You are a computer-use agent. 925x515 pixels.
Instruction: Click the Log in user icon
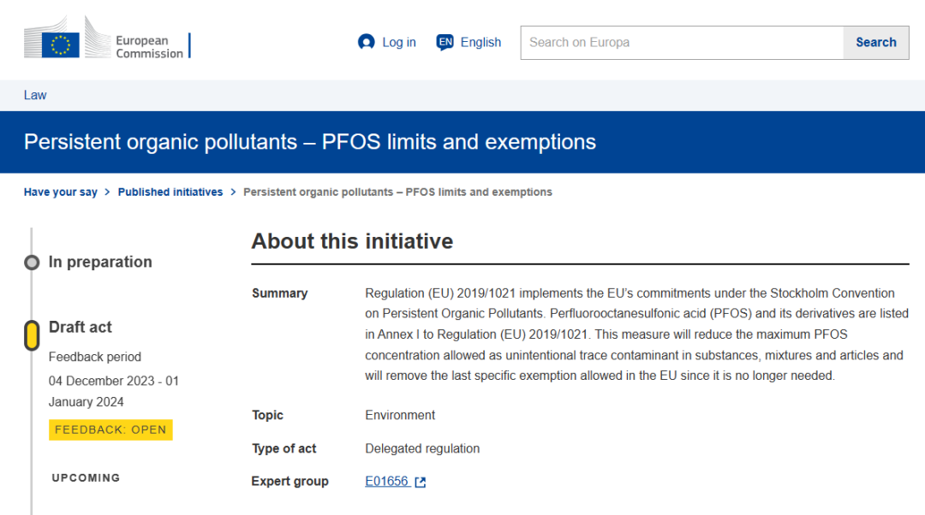coord(367,42)
